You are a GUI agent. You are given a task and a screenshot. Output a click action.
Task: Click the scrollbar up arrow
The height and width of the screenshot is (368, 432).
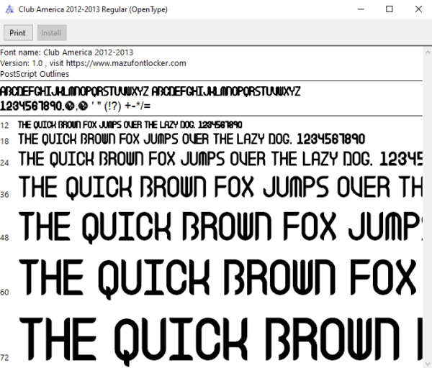428,52
